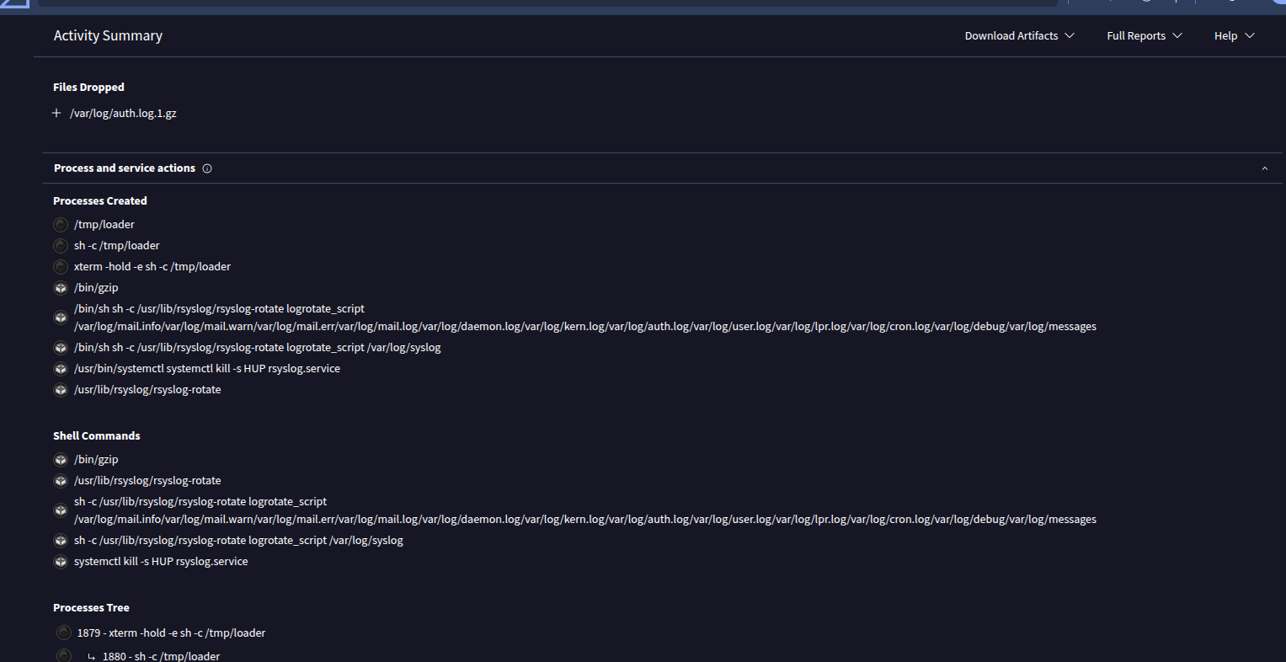Click the package icon beside /bin/gzip process
This screenshot has height=662, width=1286.
tap(60, 287)
